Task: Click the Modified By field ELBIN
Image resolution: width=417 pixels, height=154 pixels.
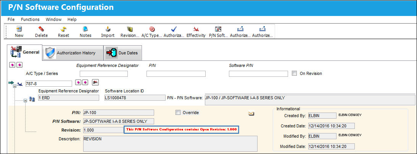Action: pyautogui.click(x=322, y=136)
